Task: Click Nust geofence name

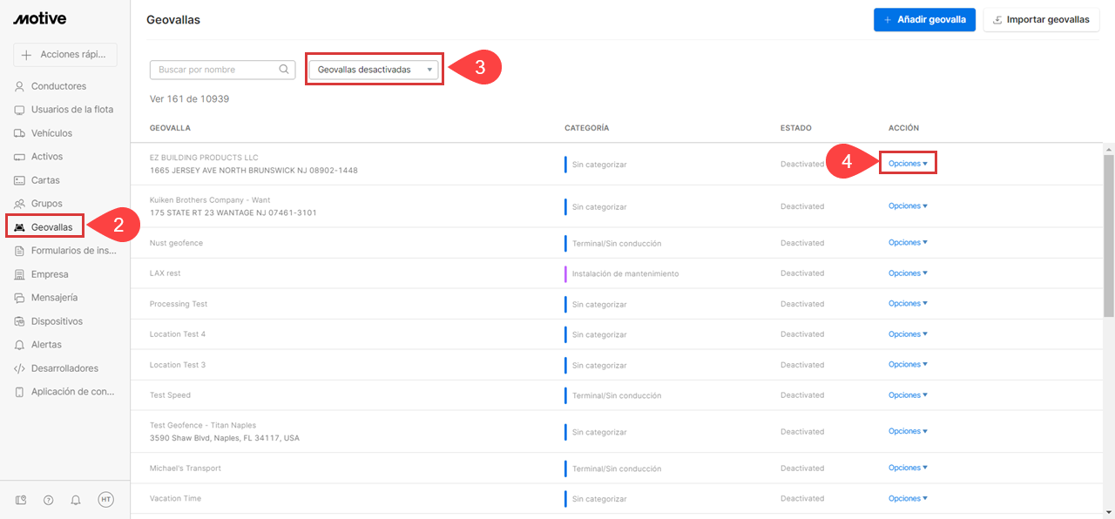Action: (x=176, y=243)
